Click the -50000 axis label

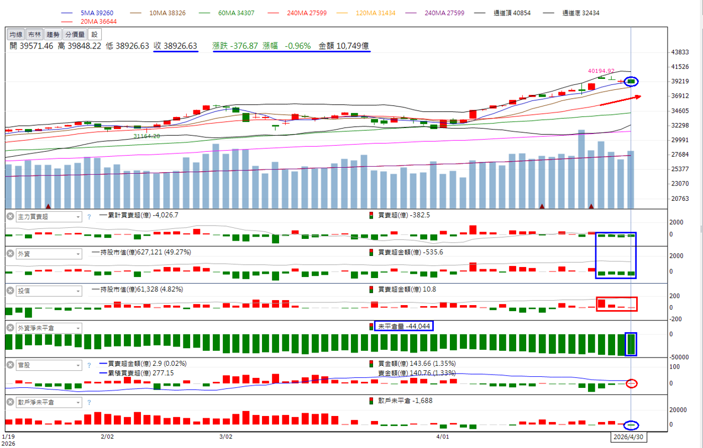pos(679,357)
